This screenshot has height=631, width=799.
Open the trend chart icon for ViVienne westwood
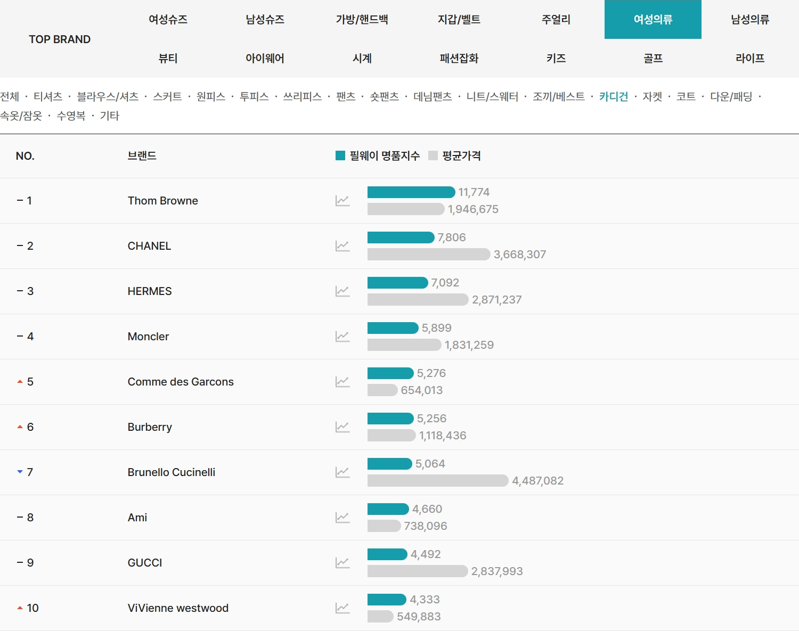coord(343,608)
